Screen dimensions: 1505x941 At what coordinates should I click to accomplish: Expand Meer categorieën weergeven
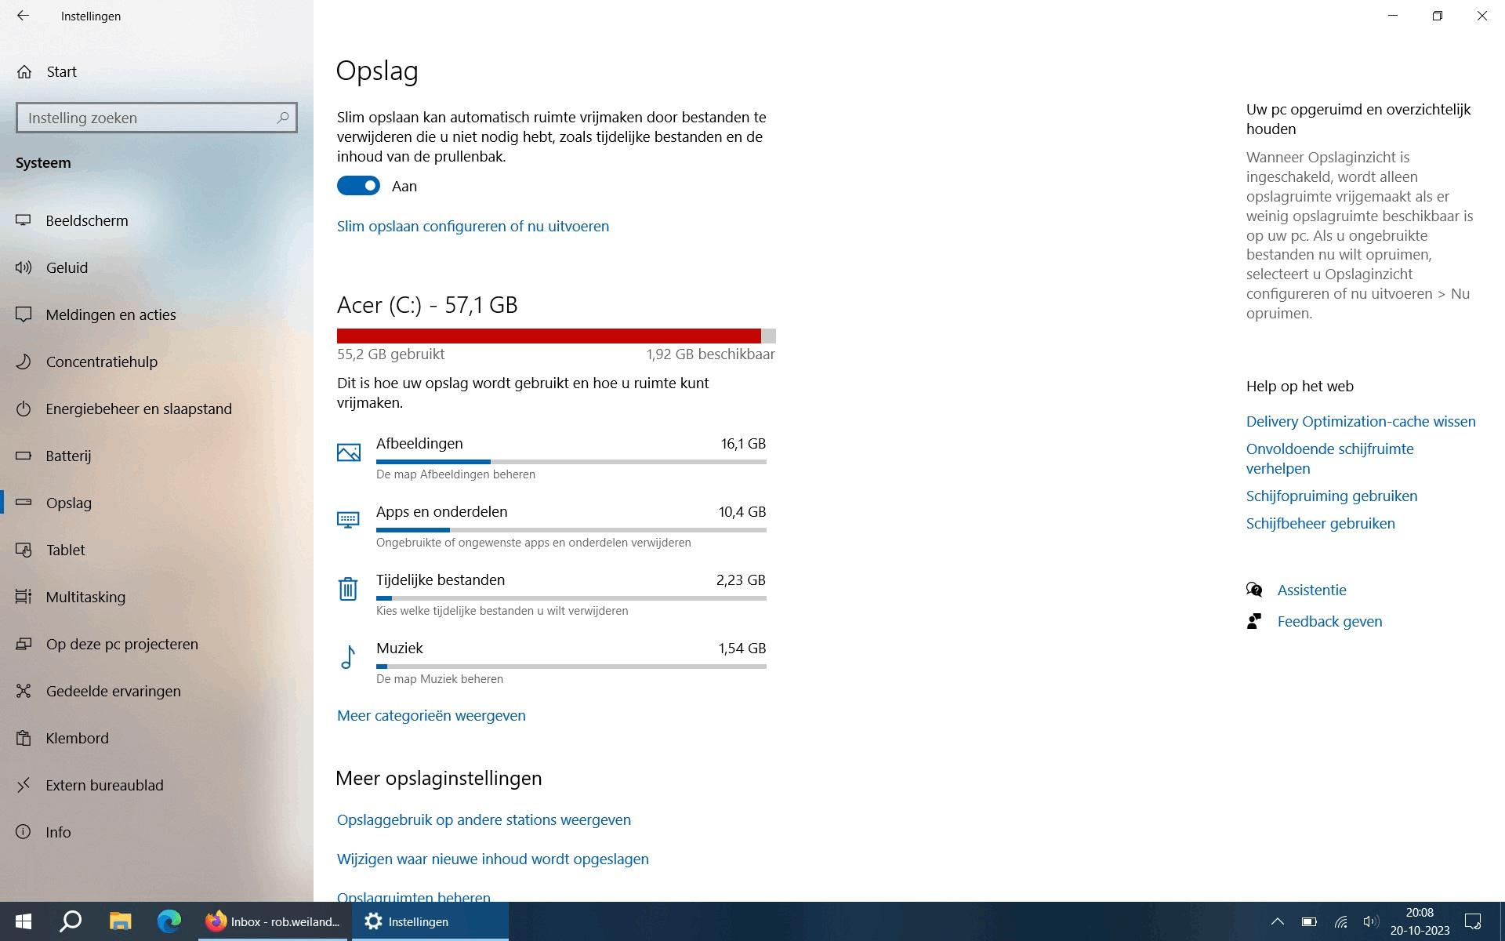click(x=431, y=715)
